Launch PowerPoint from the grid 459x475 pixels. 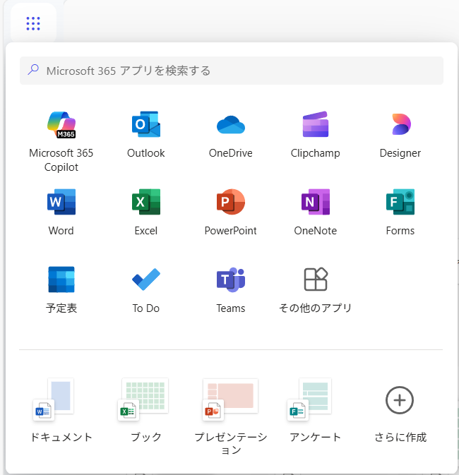(x=231, y=212)
